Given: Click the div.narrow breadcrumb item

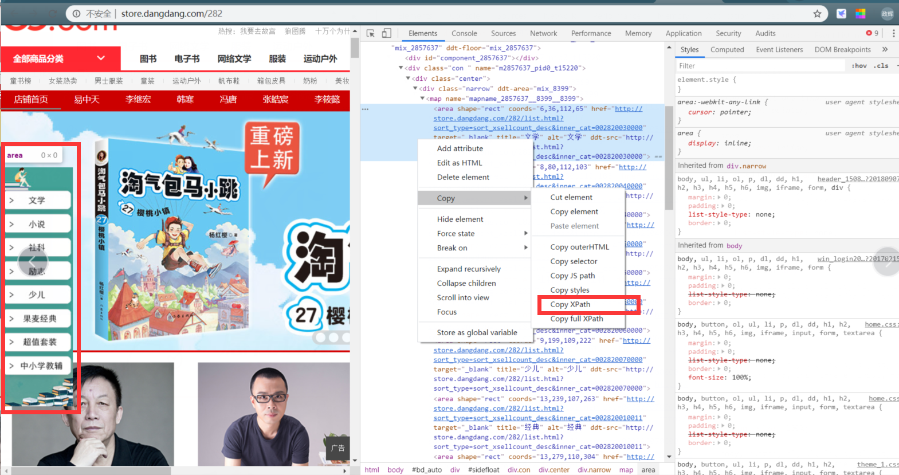Looking at the screenshot, I should click(594, 470).
